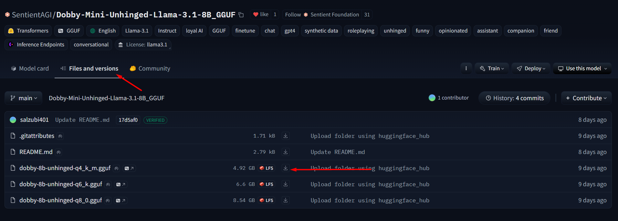Copy the model name to clipboard
The image size is (618, 221).
(x=241, y=15)
